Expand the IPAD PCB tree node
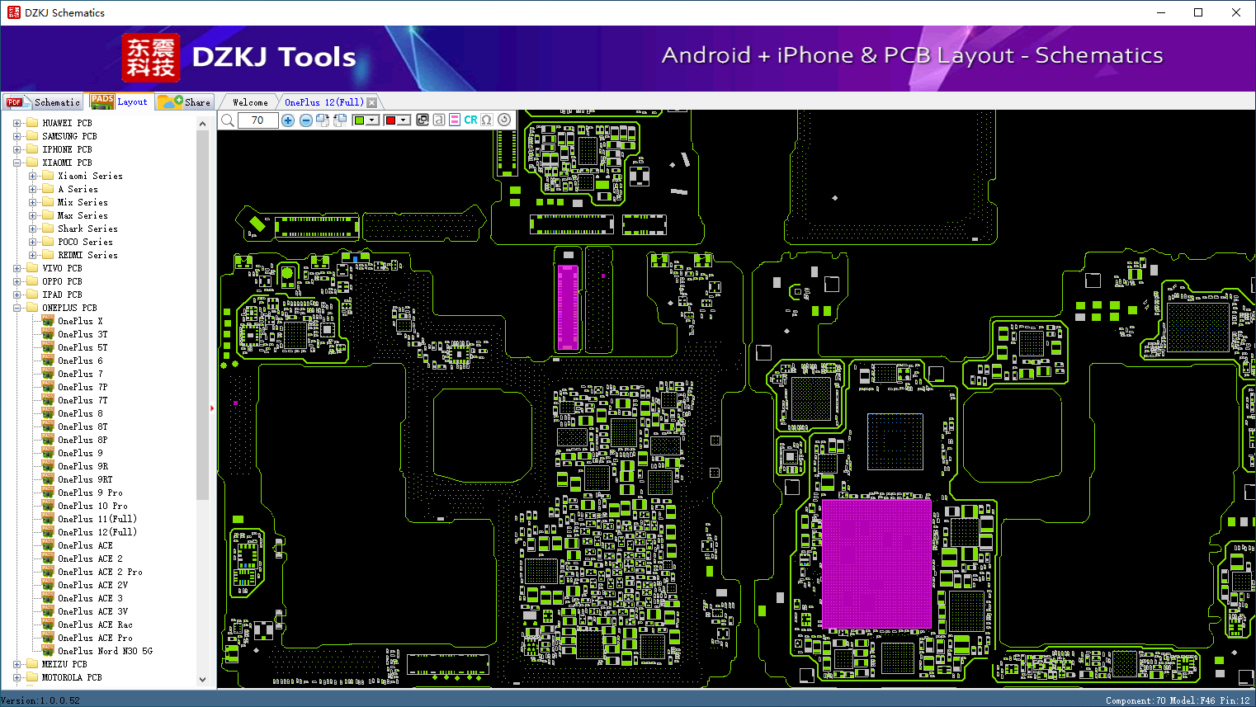1256x707 pixels. tap(17, 295)
